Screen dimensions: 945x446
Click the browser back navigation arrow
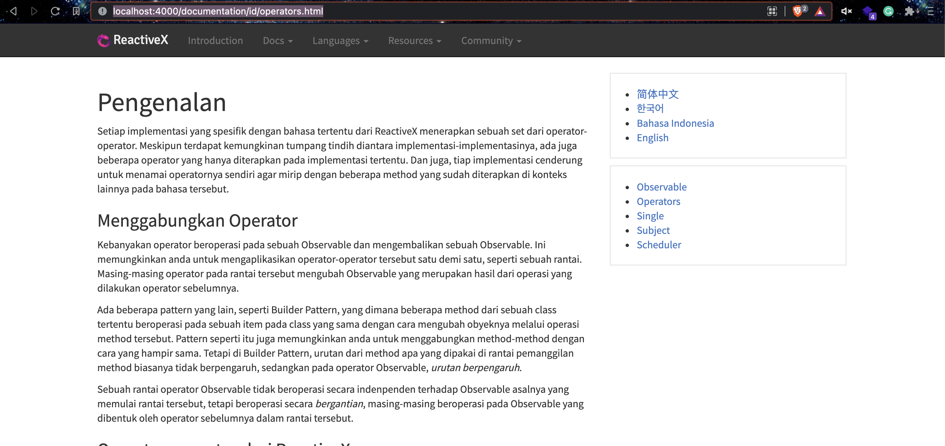coord(12,11)
